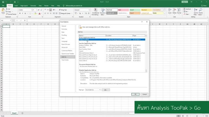Screen dimensions: 209x117
Task: Click the yellow Fill Color bucket icon
Action: pyautogui.click(x=35, y=13)
